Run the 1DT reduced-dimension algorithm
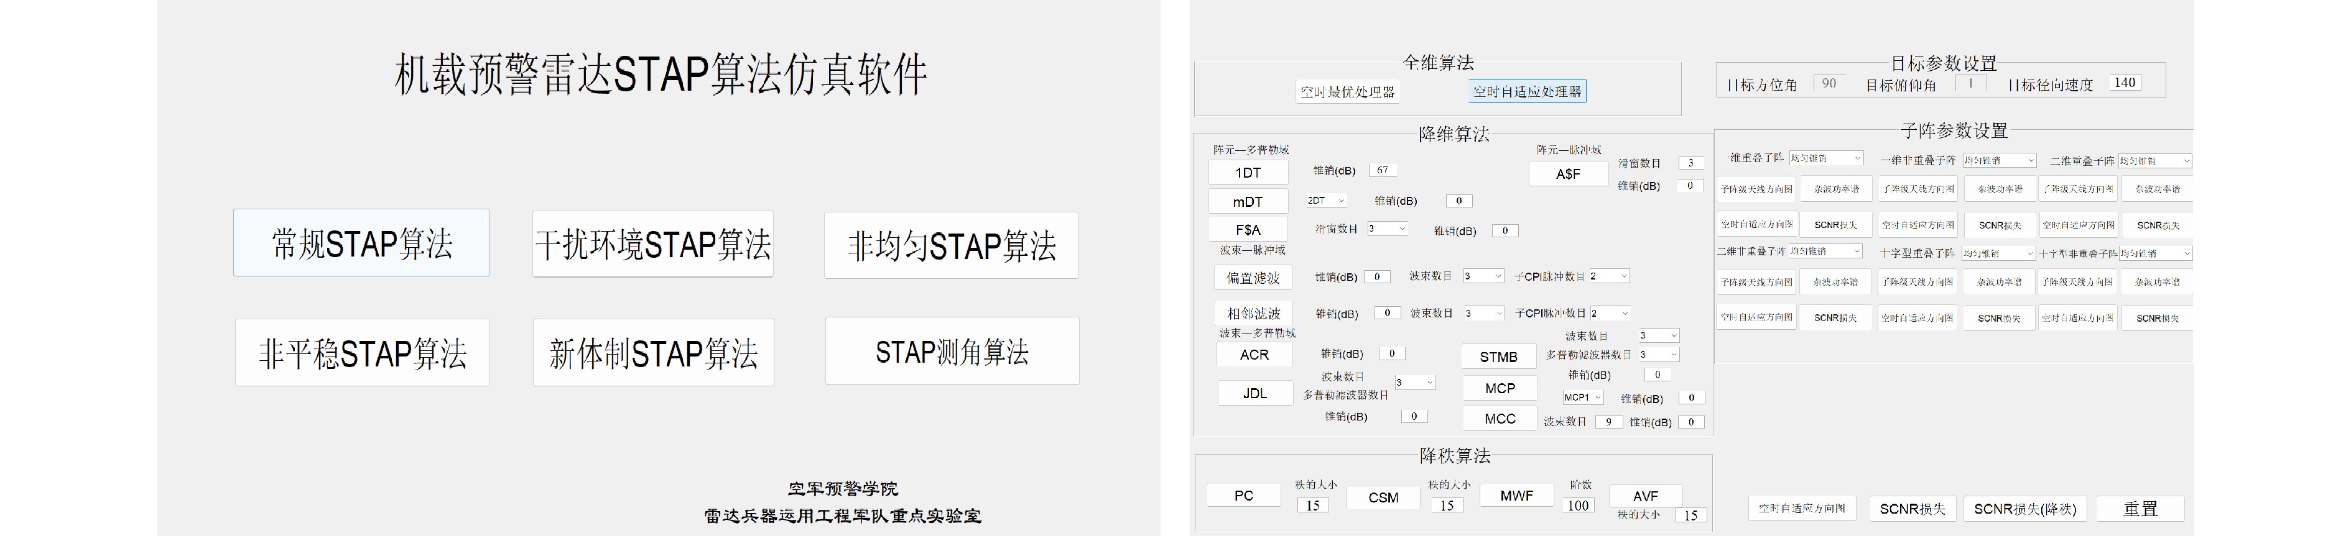The width and height of the screenshot is (2351, 536). 1248,173
